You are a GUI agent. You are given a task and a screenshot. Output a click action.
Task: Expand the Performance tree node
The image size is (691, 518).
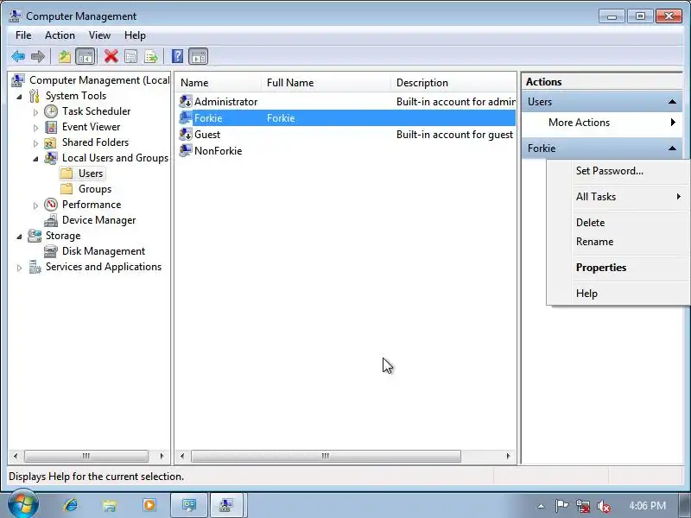35,205
